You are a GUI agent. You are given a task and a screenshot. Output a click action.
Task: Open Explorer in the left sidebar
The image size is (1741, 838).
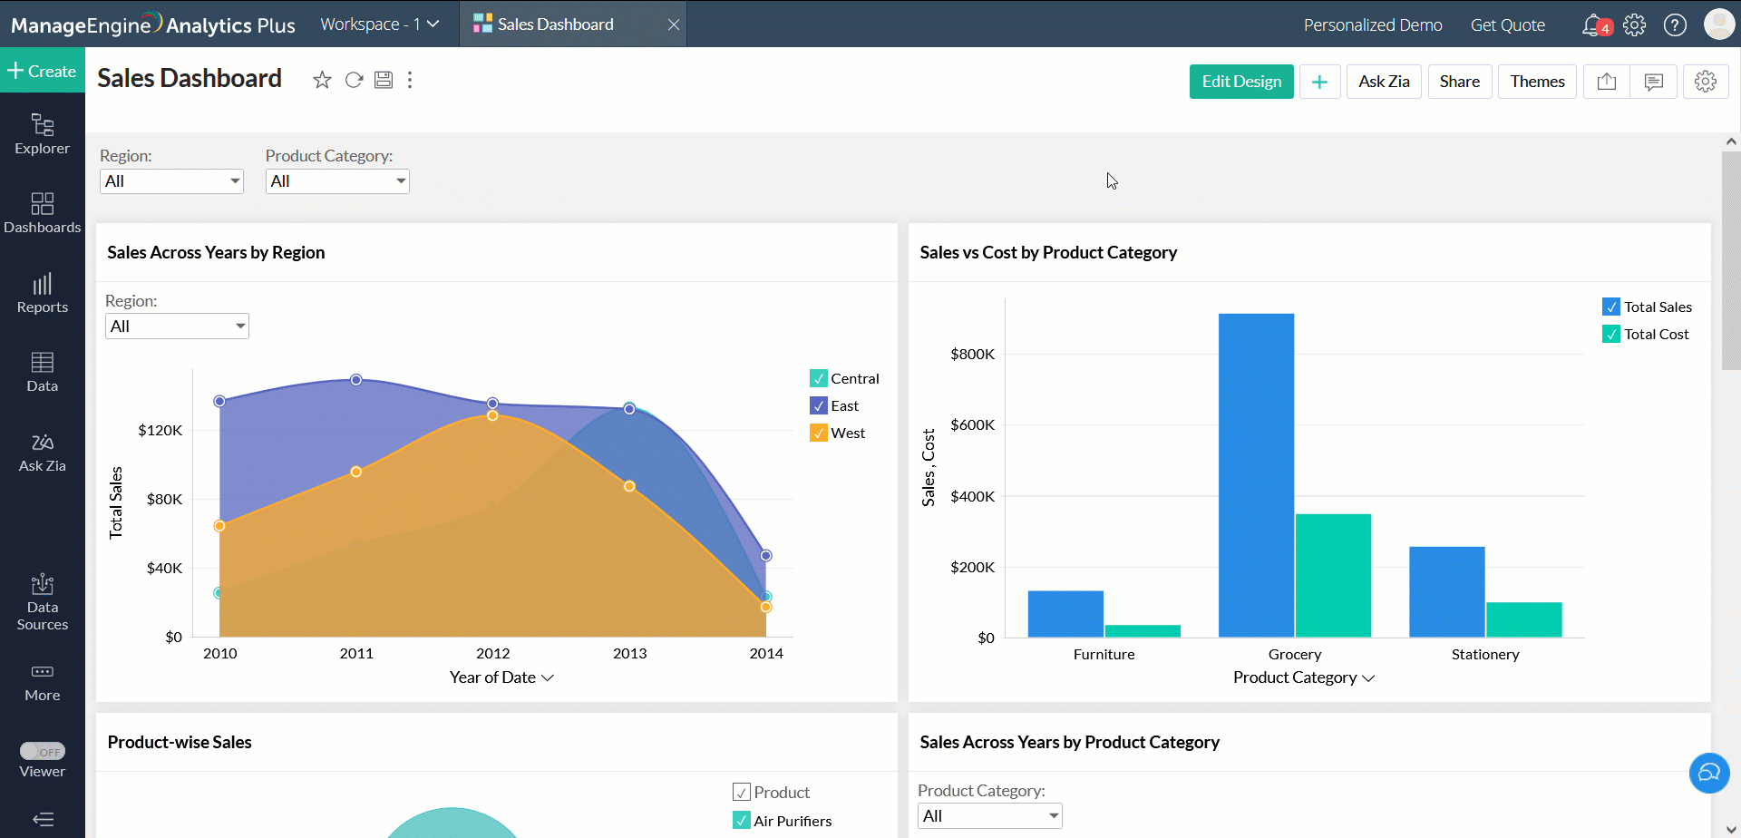coord(43,134)
